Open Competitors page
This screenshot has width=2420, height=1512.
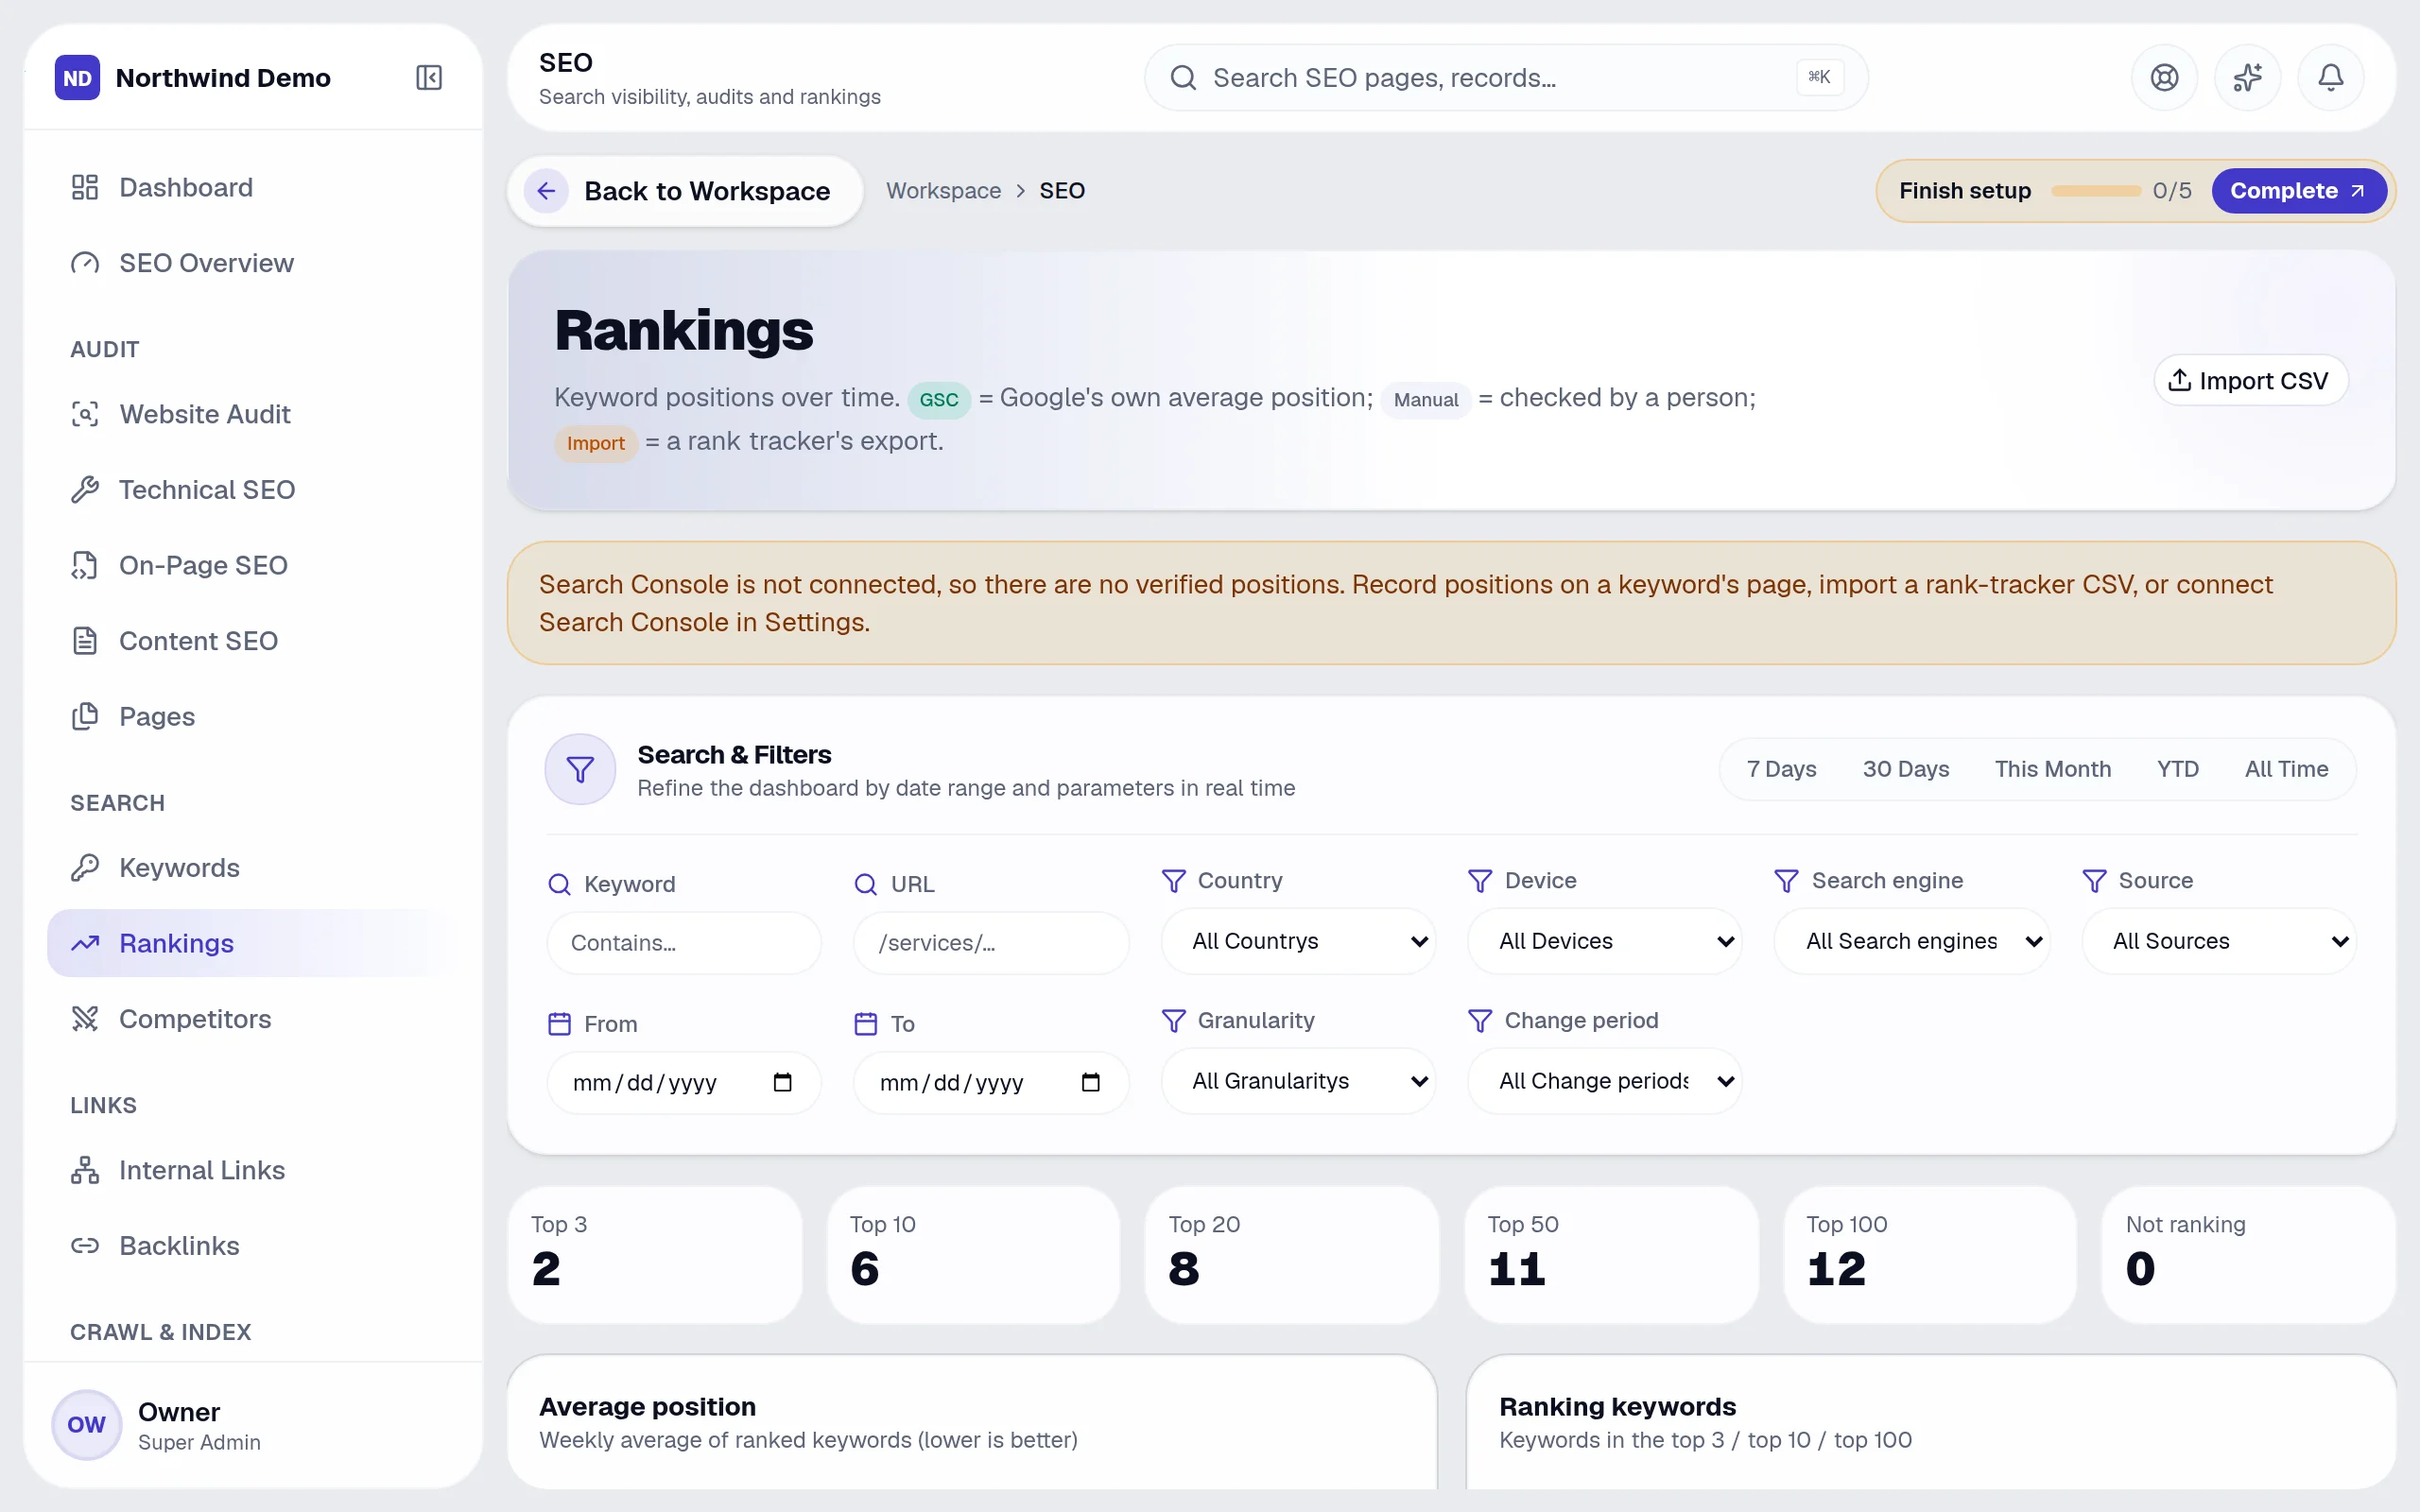[x=253, y=1019]
